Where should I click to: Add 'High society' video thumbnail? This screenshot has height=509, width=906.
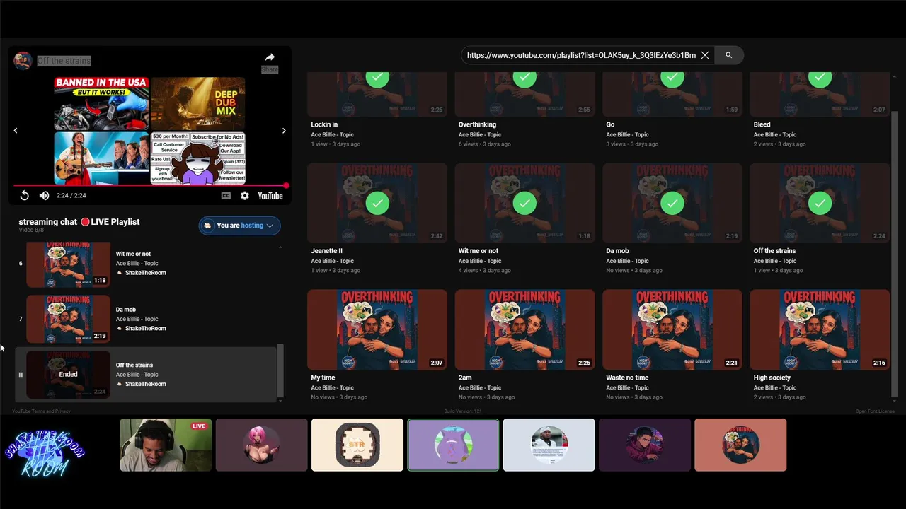(x=820, y=329)
